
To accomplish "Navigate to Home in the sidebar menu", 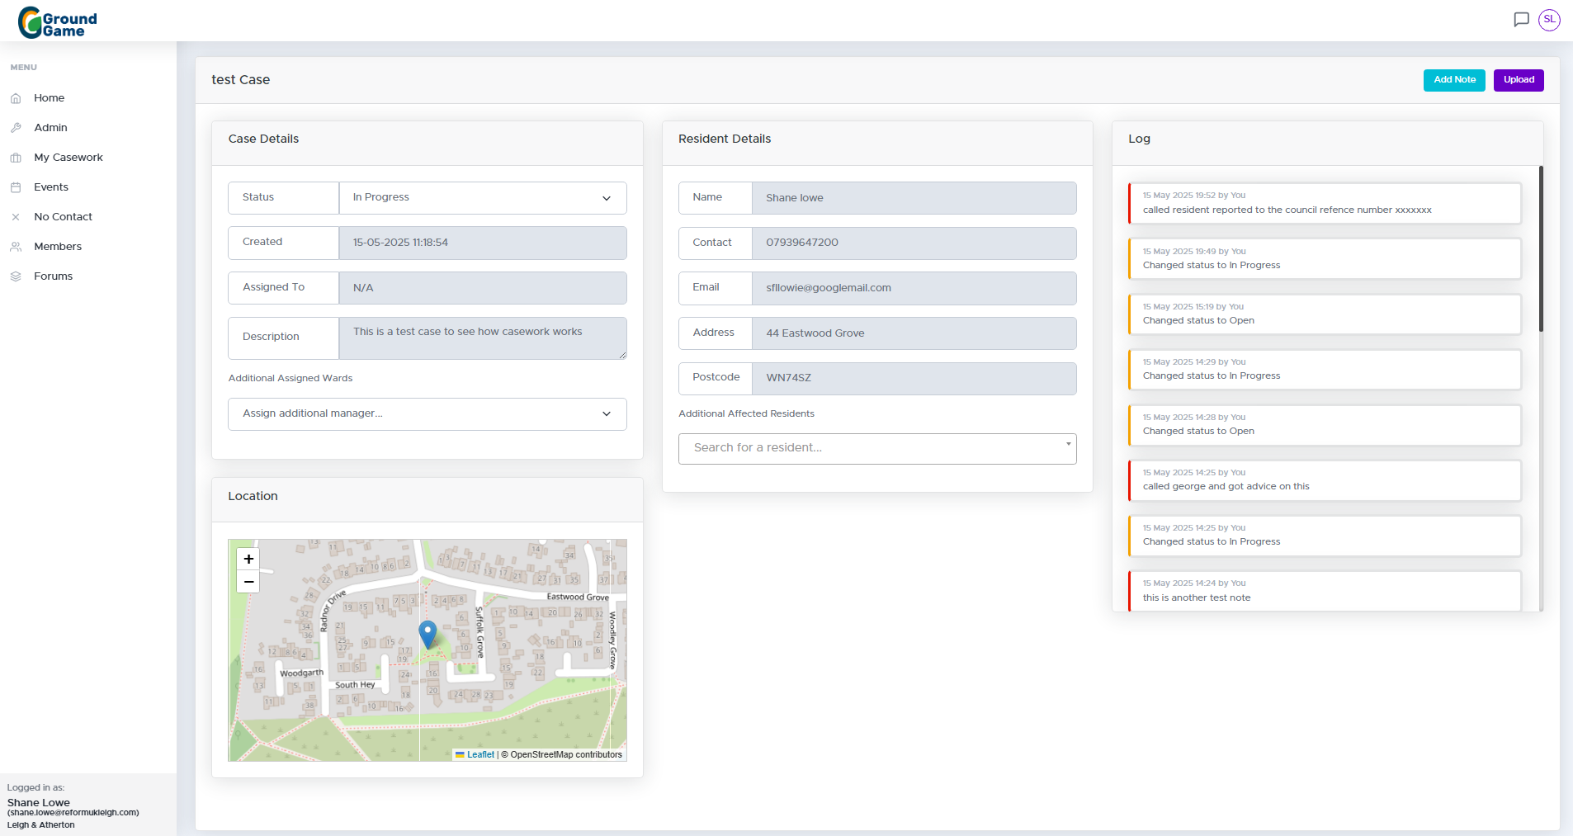I will [49, 97].
